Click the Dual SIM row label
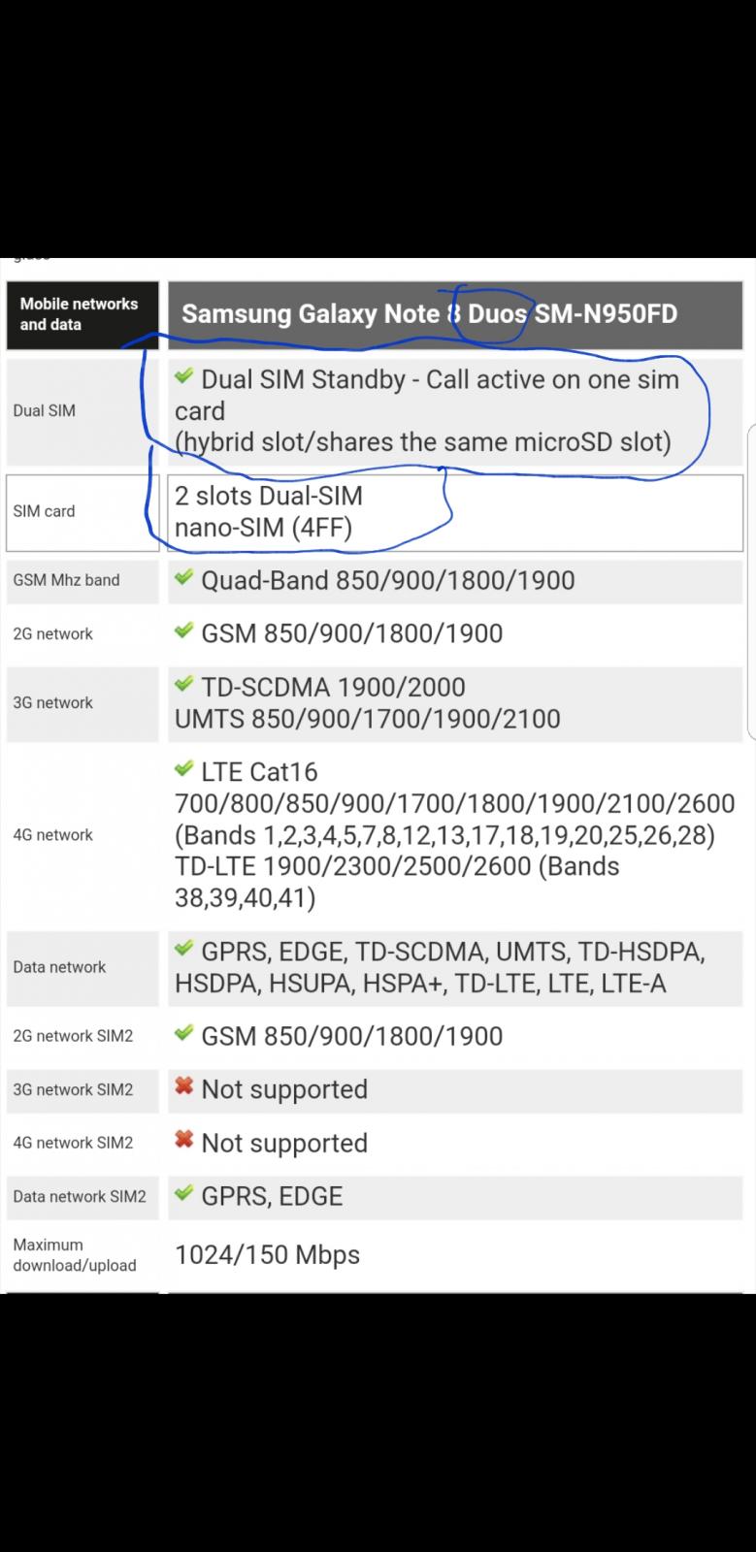The image size is (756, 1552). (x=44, y=410)
